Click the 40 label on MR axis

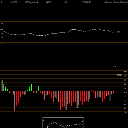pyautogui.click(x=125, y=84)
